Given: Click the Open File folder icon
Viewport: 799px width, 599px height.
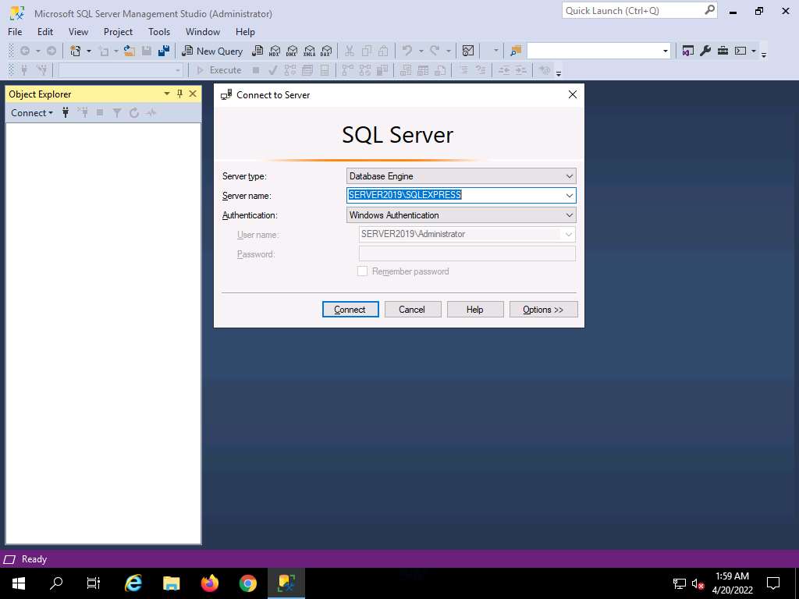Looking at the screenshot, I should point(130,51).
